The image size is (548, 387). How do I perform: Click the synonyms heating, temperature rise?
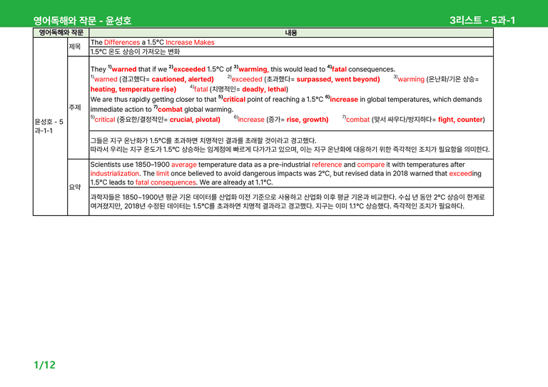click(133, 89)
